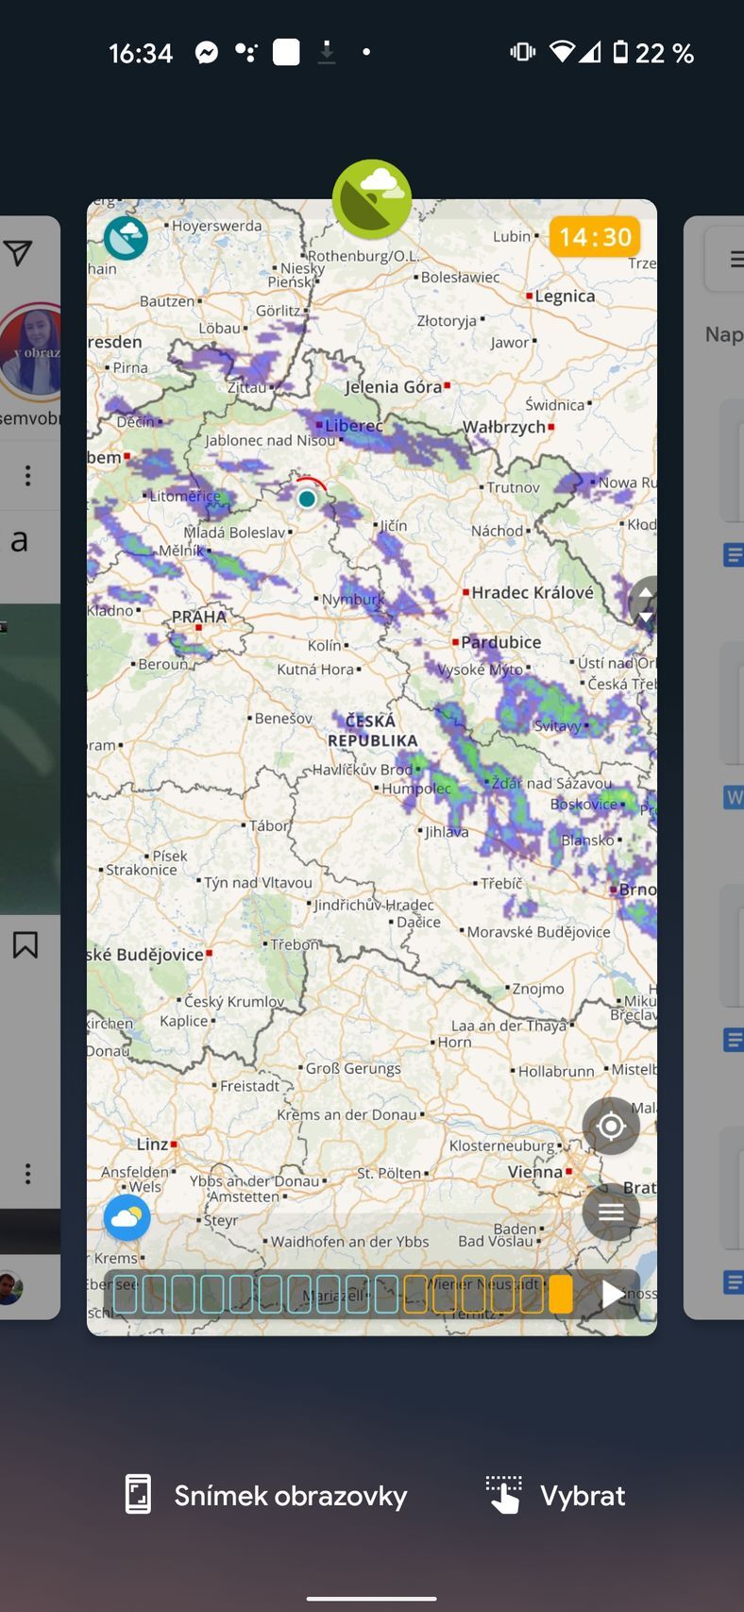Open hamburger menu on right app card
This screenshot has height=1612, width=744.
pos(734,259)
